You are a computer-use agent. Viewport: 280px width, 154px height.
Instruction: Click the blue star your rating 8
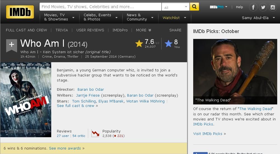168,43
